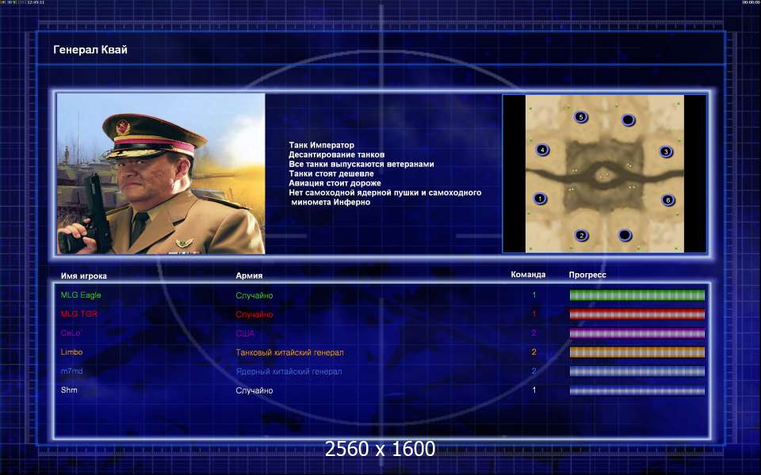Click "Танковый китайский генерал" army entry

[x=290, y=352]
